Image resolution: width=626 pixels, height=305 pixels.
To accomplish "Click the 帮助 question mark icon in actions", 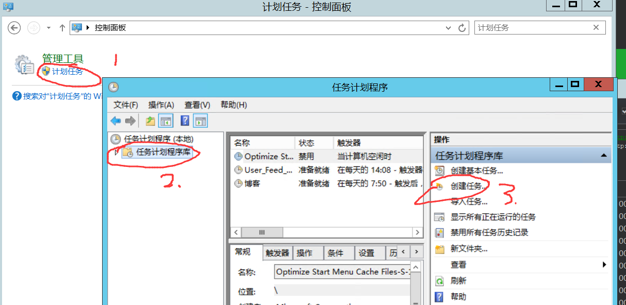I will click(x=439, y=297).
